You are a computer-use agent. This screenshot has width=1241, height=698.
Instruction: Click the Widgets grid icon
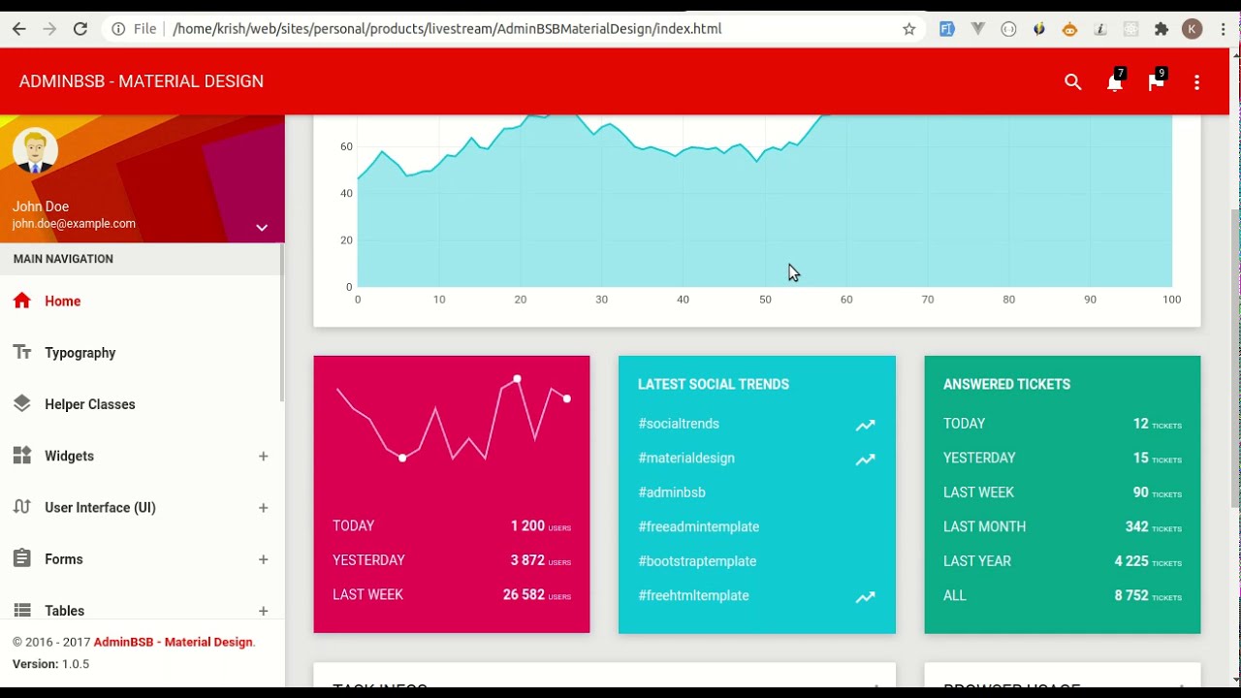click(22, 455)
